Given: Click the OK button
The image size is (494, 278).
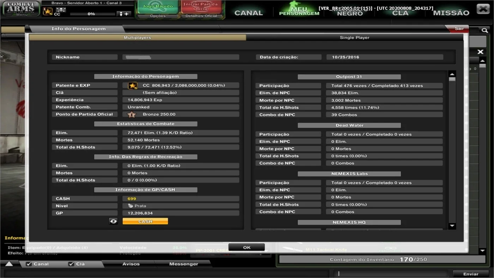Looking at the screenshot, I should pos(247,247).
